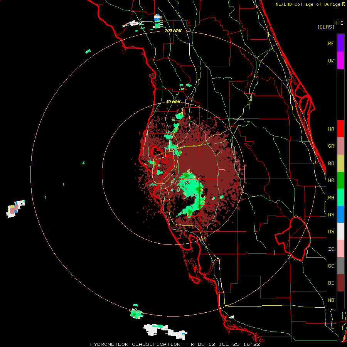Click the ND legend label
The image size is (347, 347).
pos(331,300)
